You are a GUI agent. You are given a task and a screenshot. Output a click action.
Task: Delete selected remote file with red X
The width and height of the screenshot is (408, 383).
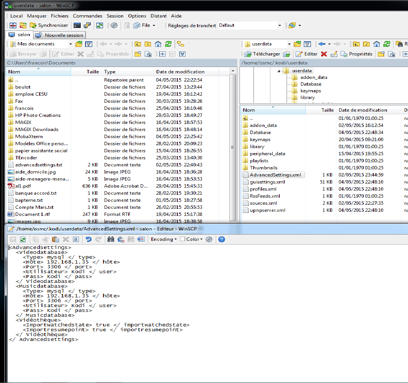point(324,54)
